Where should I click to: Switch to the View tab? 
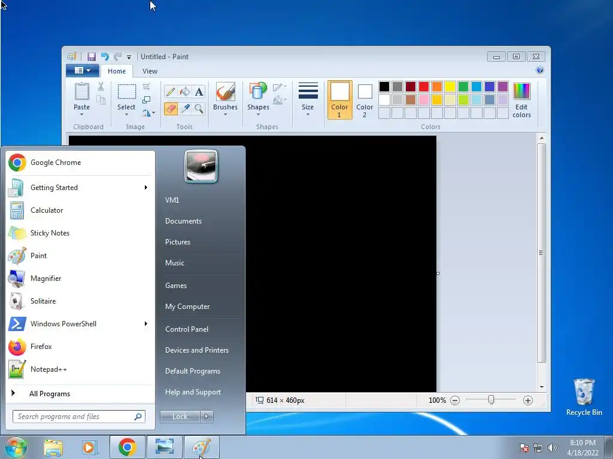[x=150, y=71]
